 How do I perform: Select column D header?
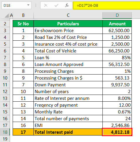pos(117,15)
